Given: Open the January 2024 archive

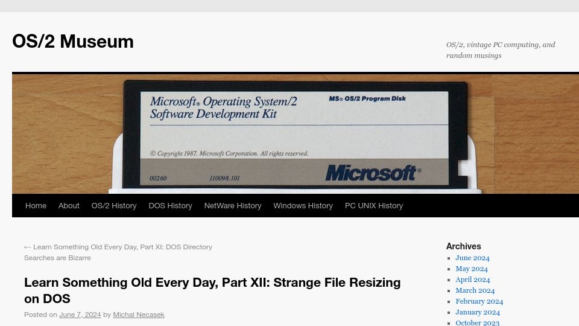Looking at the screenshot, I should (478, 312).
